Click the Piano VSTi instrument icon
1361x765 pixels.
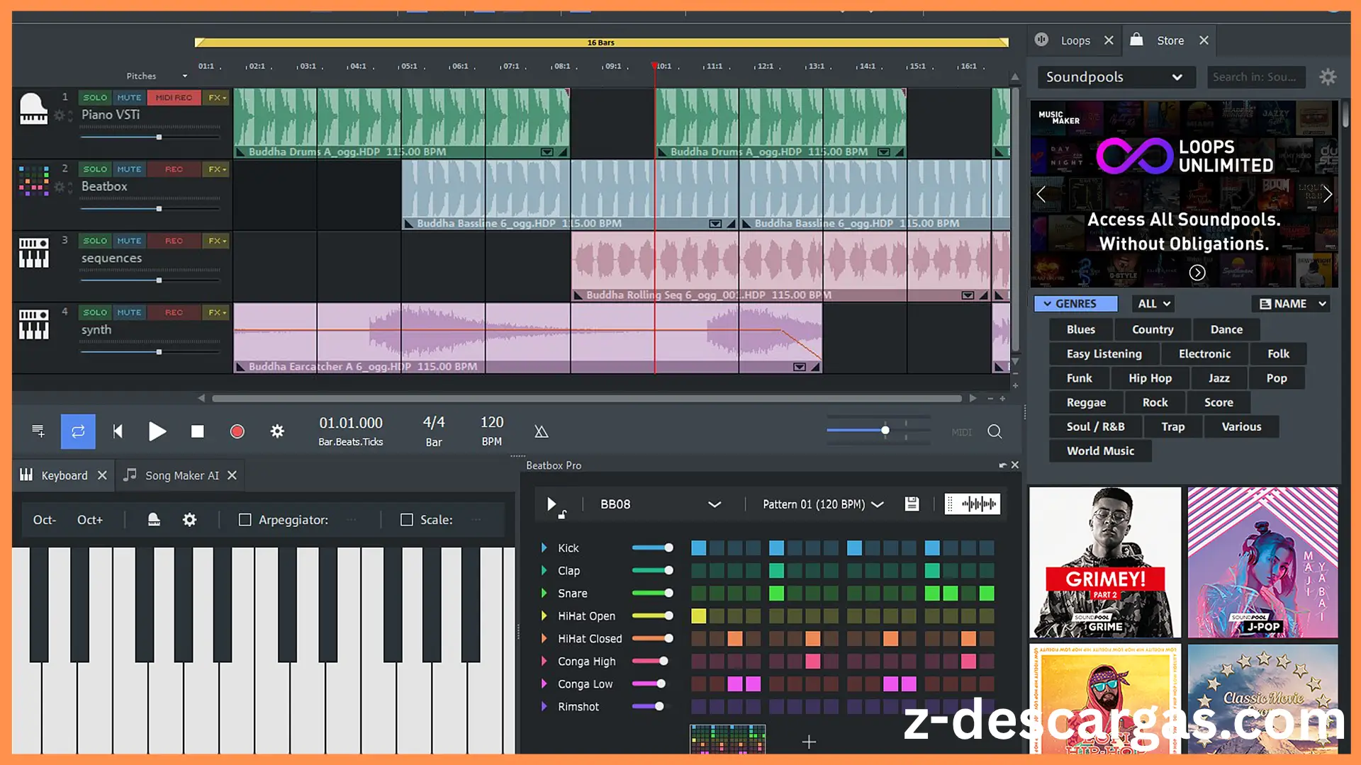(x=33, y=109)
